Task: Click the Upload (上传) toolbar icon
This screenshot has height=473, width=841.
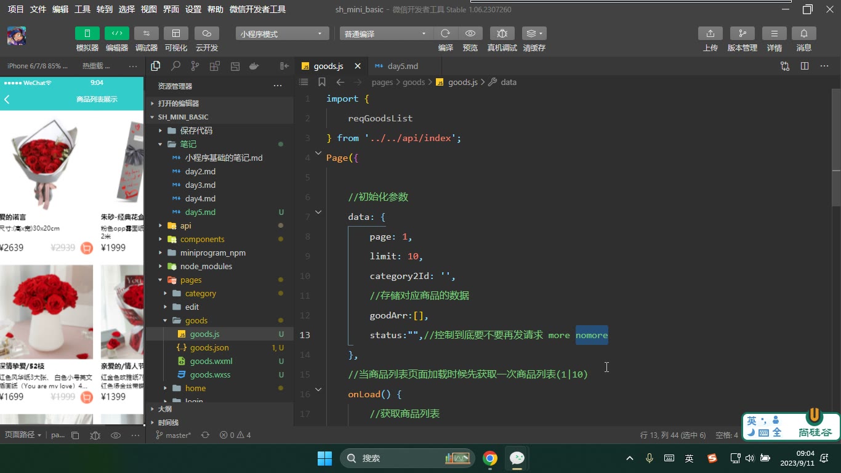Action: pyautogui.click(x=710, y=33)
